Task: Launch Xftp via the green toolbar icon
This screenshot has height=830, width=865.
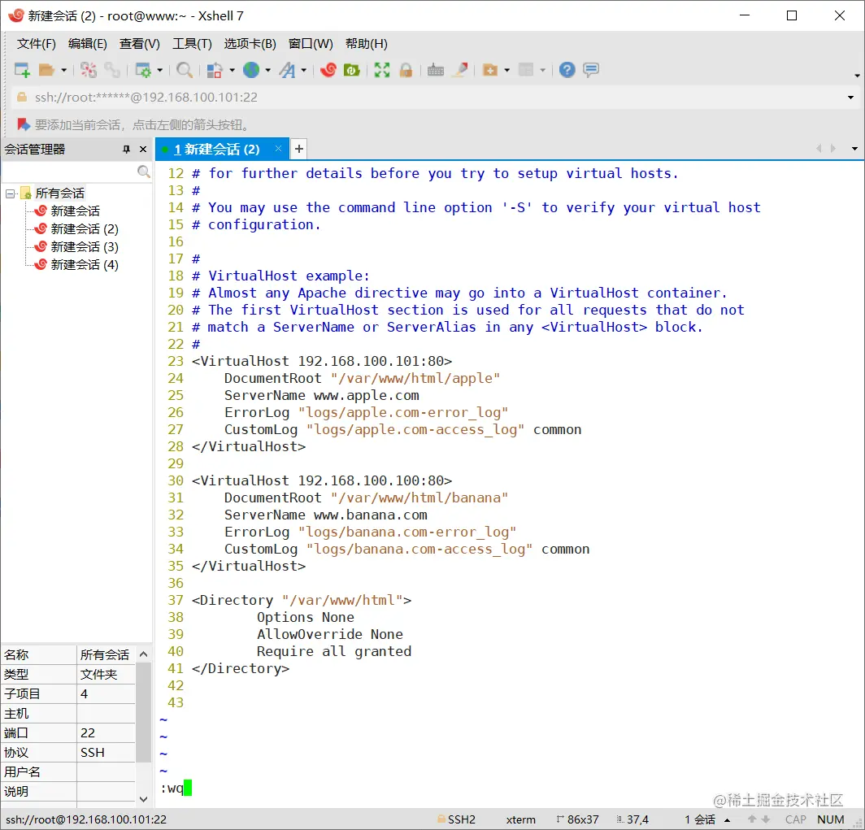Action: (x=352, y=70)
